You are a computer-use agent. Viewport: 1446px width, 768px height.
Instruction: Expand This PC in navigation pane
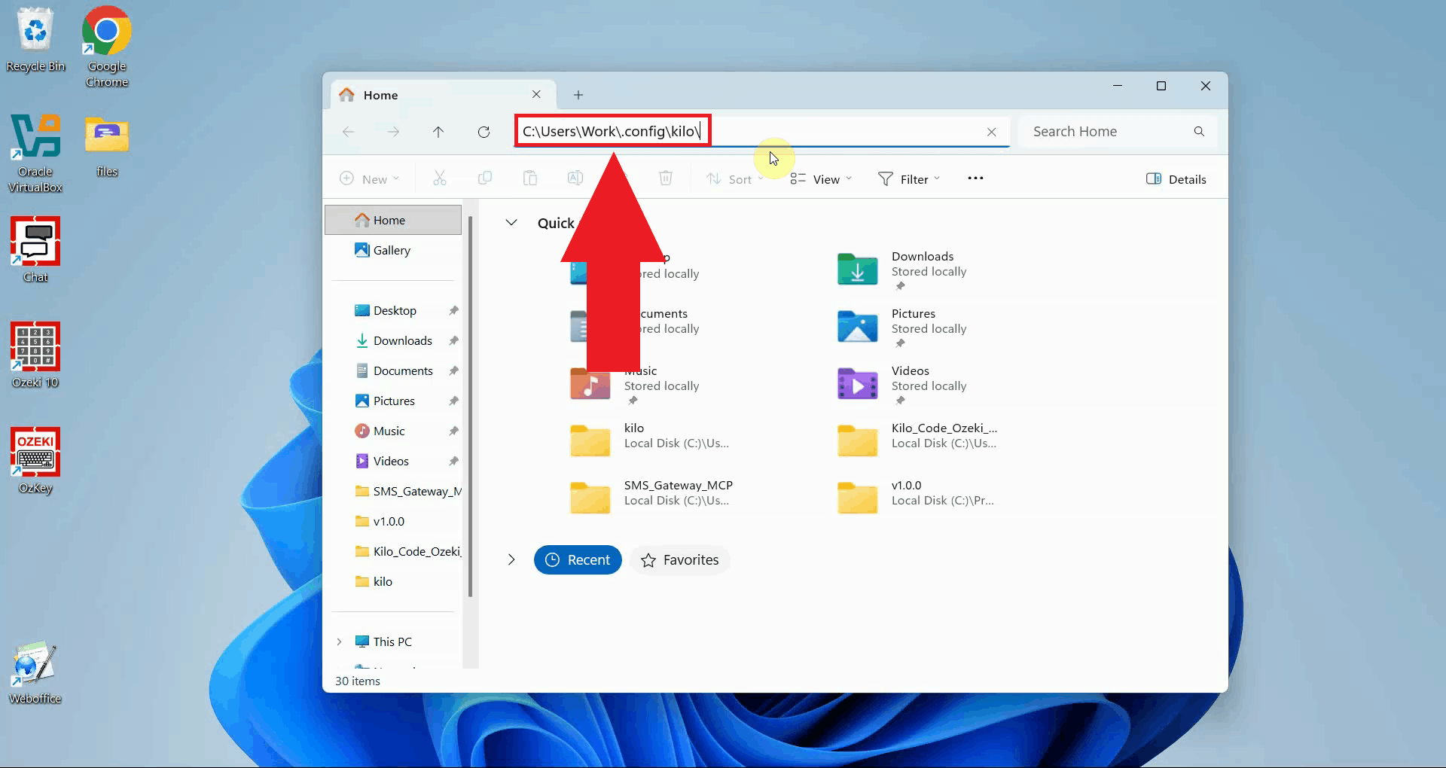click(339, 642)
